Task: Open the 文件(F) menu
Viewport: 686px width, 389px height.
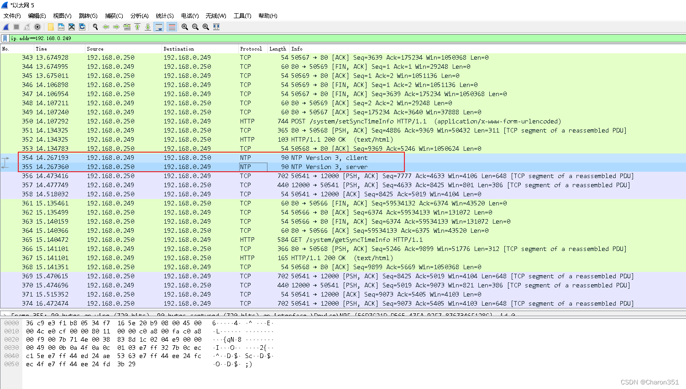Action: (12, 15)
